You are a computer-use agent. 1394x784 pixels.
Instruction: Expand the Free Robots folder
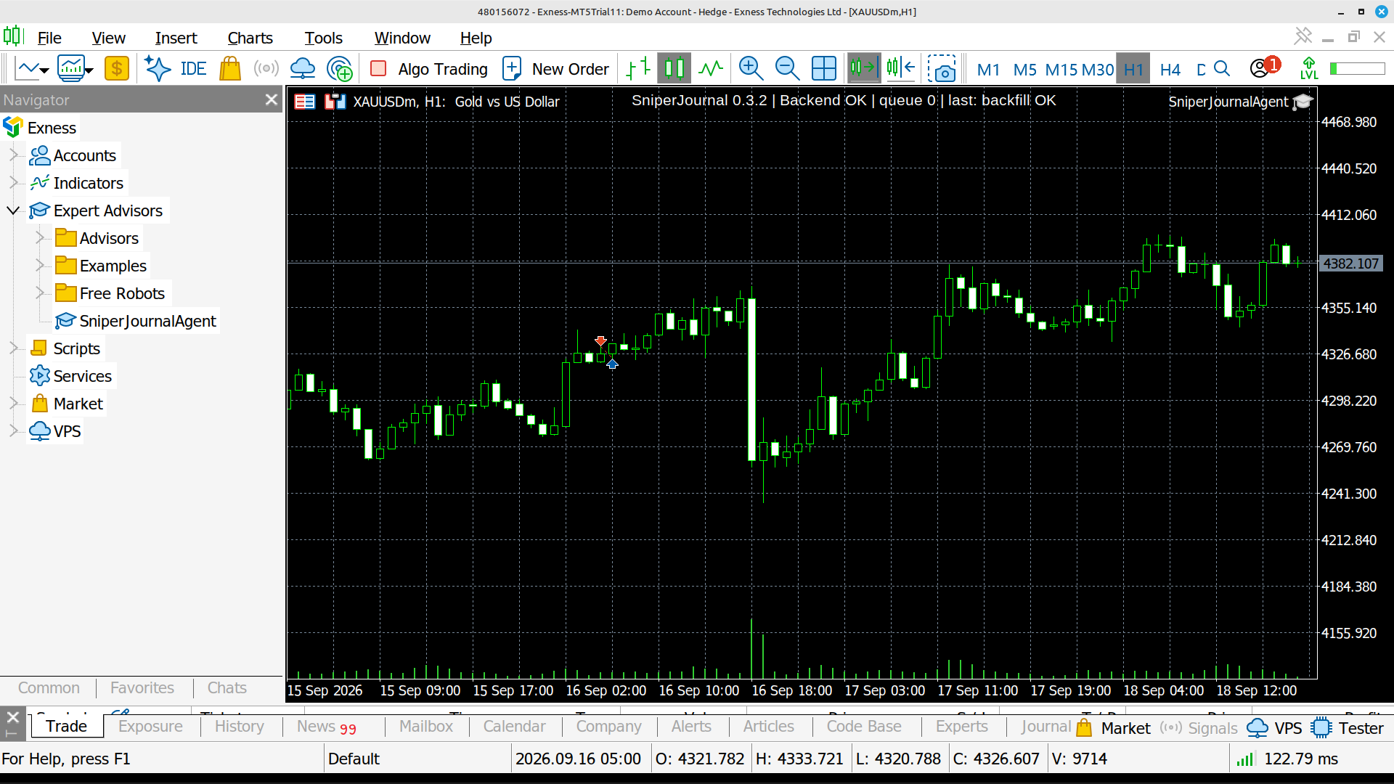click(x=40, y=293)
